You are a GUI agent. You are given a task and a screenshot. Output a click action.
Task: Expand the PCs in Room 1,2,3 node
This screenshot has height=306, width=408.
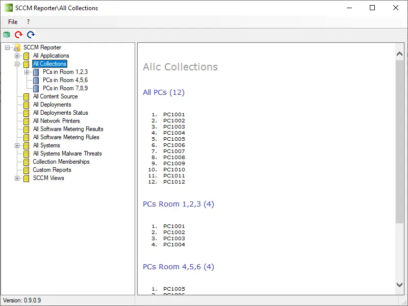click(27, 72)
